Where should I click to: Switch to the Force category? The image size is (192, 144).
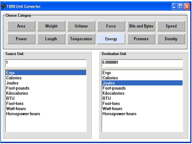point(111,26)
